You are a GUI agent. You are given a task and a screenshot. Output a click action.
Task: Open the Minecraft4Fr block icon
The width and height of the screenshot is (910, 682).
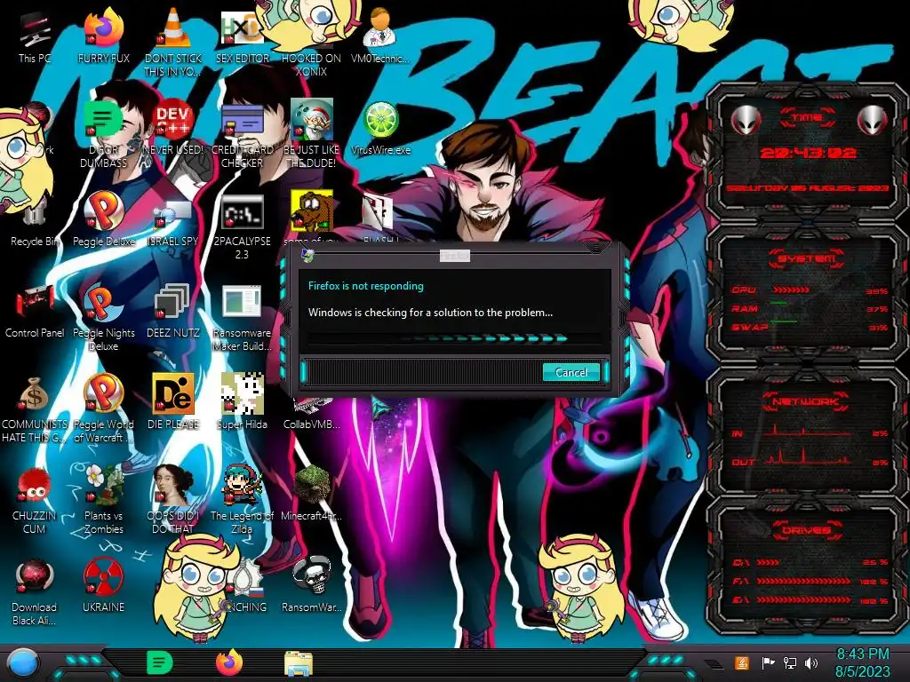[x=311, y=494]
